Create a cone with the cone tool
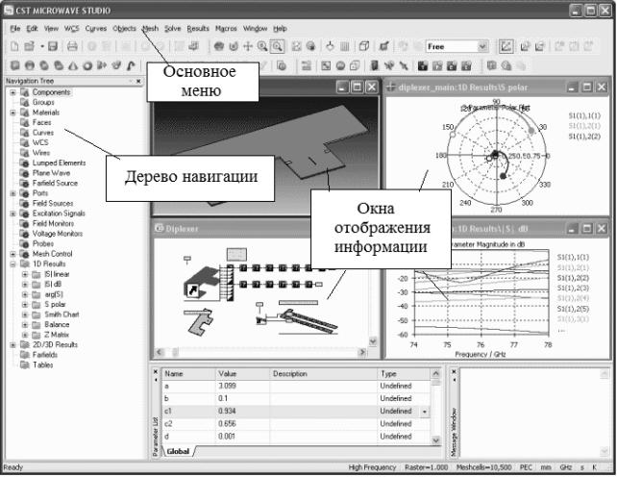 (73, 65)
